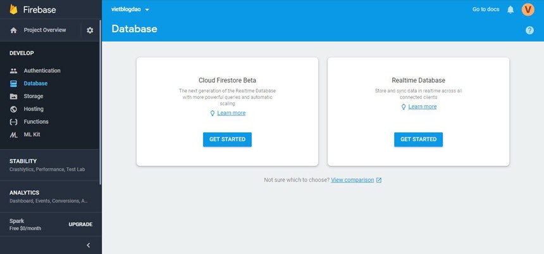
Task: Open notifications bell icon
Action: coord(510,10)
